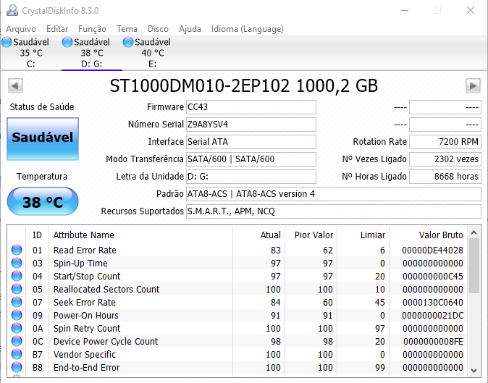Click the CrystalDiskInfo app icon in title bar
The image size is (488, 383).
pyautogui.click(x=12, y=10)
